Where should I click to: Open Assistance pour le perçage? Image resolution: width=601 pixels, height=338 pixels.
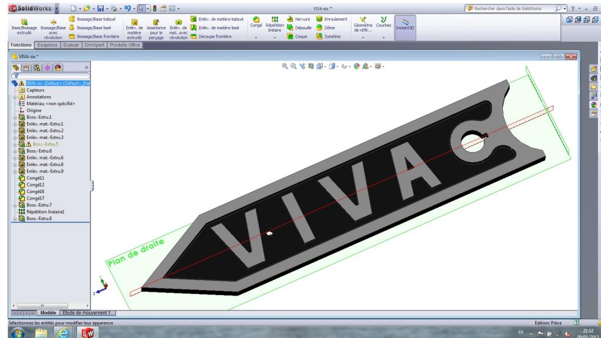point(156,29)
